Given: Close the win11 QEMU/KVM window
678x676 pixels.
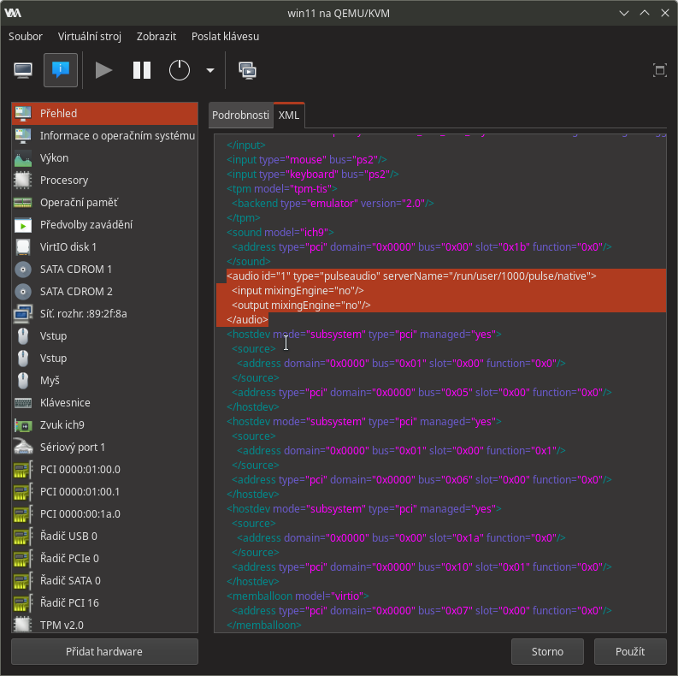Looking at the screenshot, I should point(665,13).
